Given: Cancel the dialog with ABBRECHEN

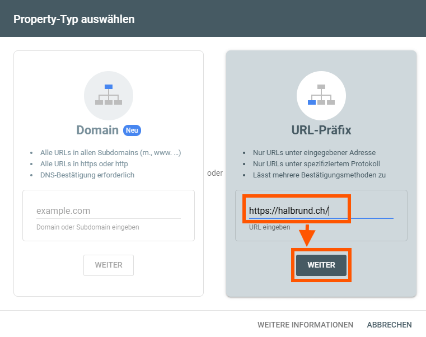Looking at the screenshot, I should click(389, 325).
